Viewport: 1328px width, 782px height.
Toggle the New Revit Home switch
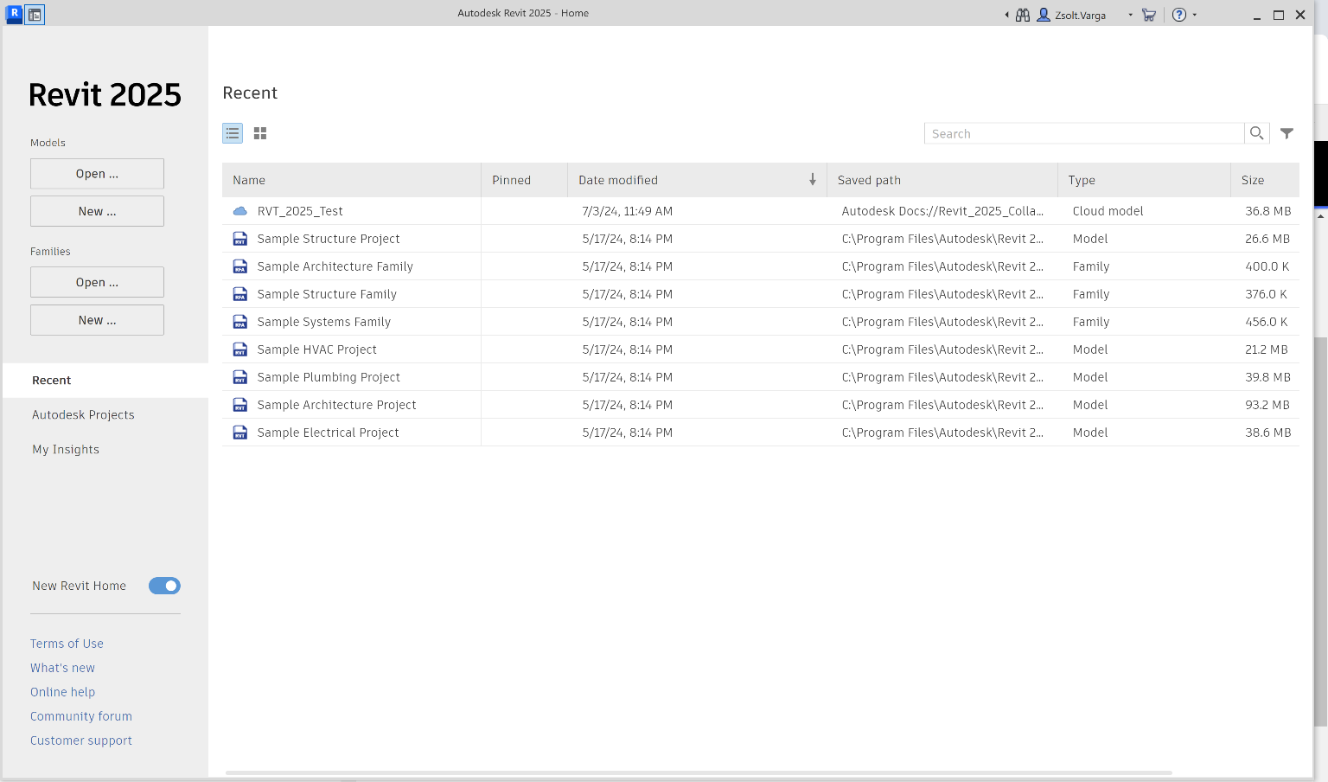tap(164, 586)
